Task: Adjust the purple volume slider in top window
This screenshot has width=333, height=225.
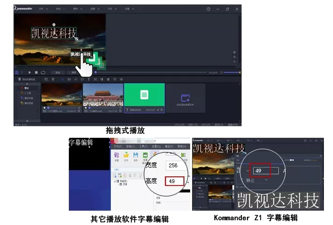Action: pos(232,72)
